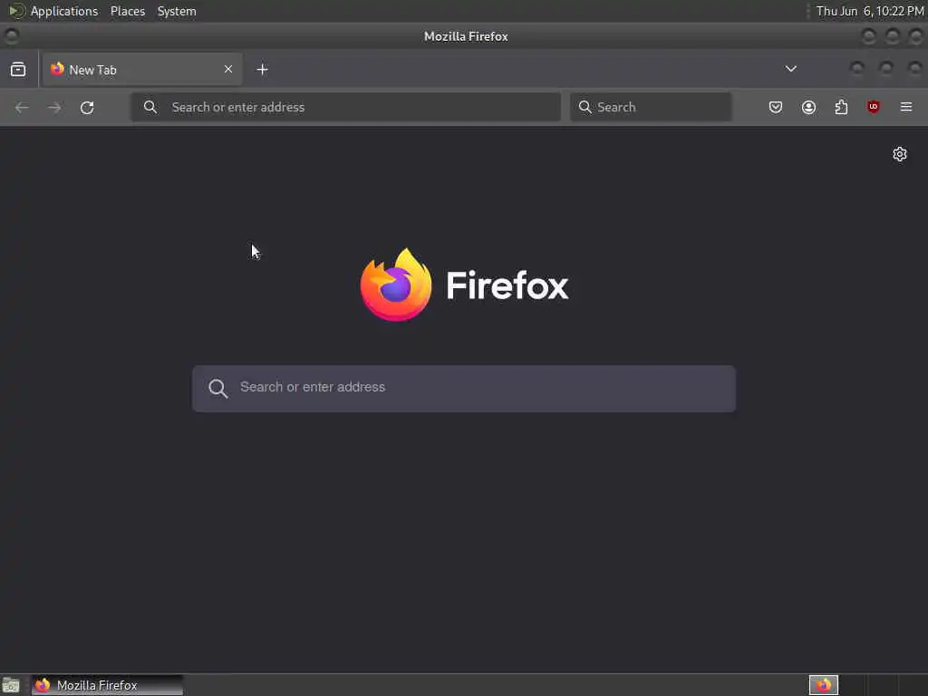Open the Extensions puzzle icon
This screenshot has height=696, width=928.
click(x=841, y=107)
